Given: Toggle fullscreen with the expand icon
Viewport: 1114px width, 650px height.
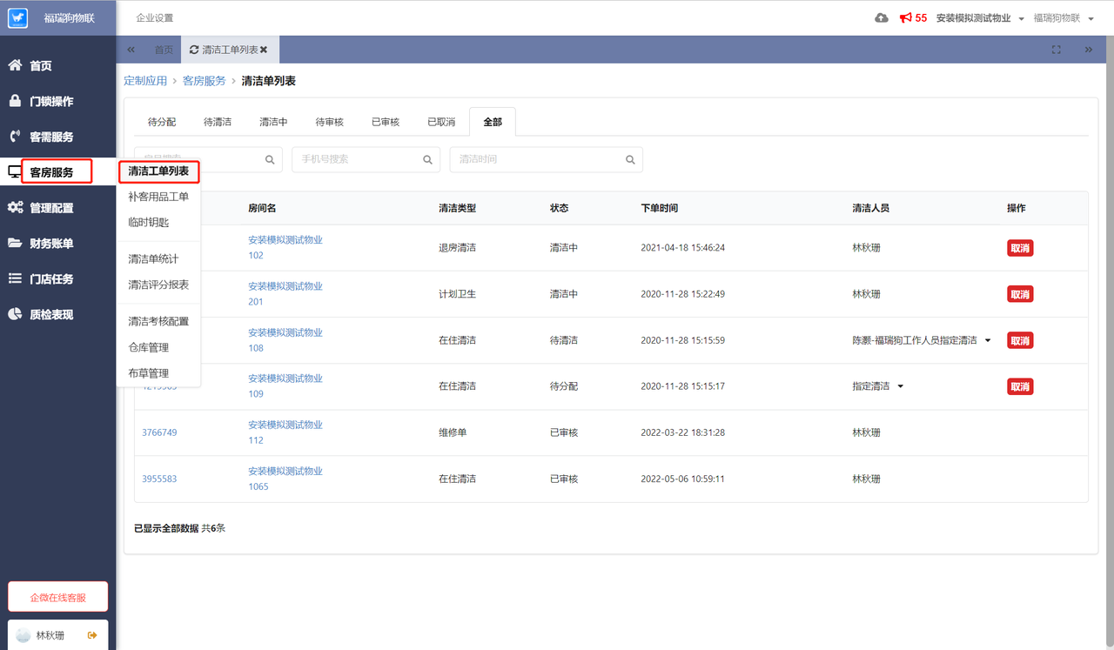Looking at the screenshot, I should coord(1056,50).
